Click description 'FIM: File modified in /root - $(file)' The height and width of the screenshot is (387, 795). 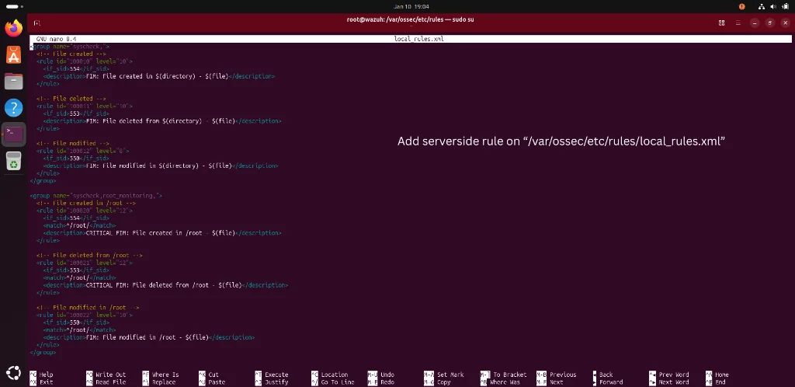tap(148, 337)
